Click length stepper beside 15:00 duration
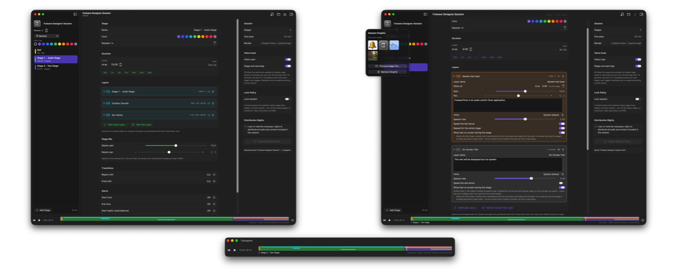The image size is (680, 270). coord(121,64)
